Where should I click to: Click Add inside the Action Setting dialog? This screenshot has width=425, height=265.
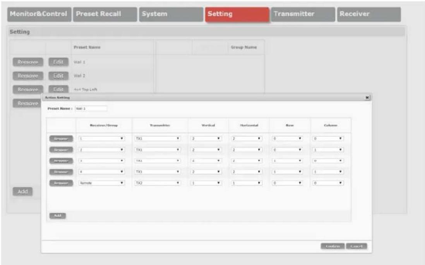[57, 216]
